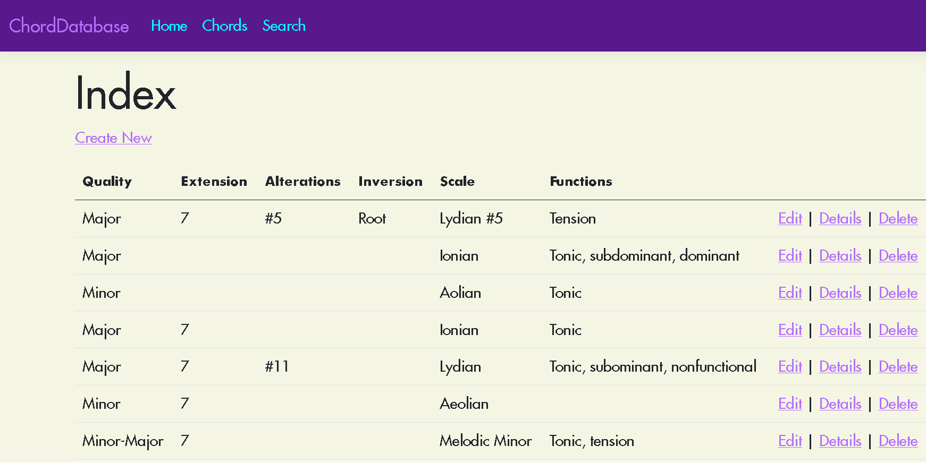The width and height of the screenshot is (926, 463).
Task: Show details of the Melodic Minor chord
Action: 840,441
